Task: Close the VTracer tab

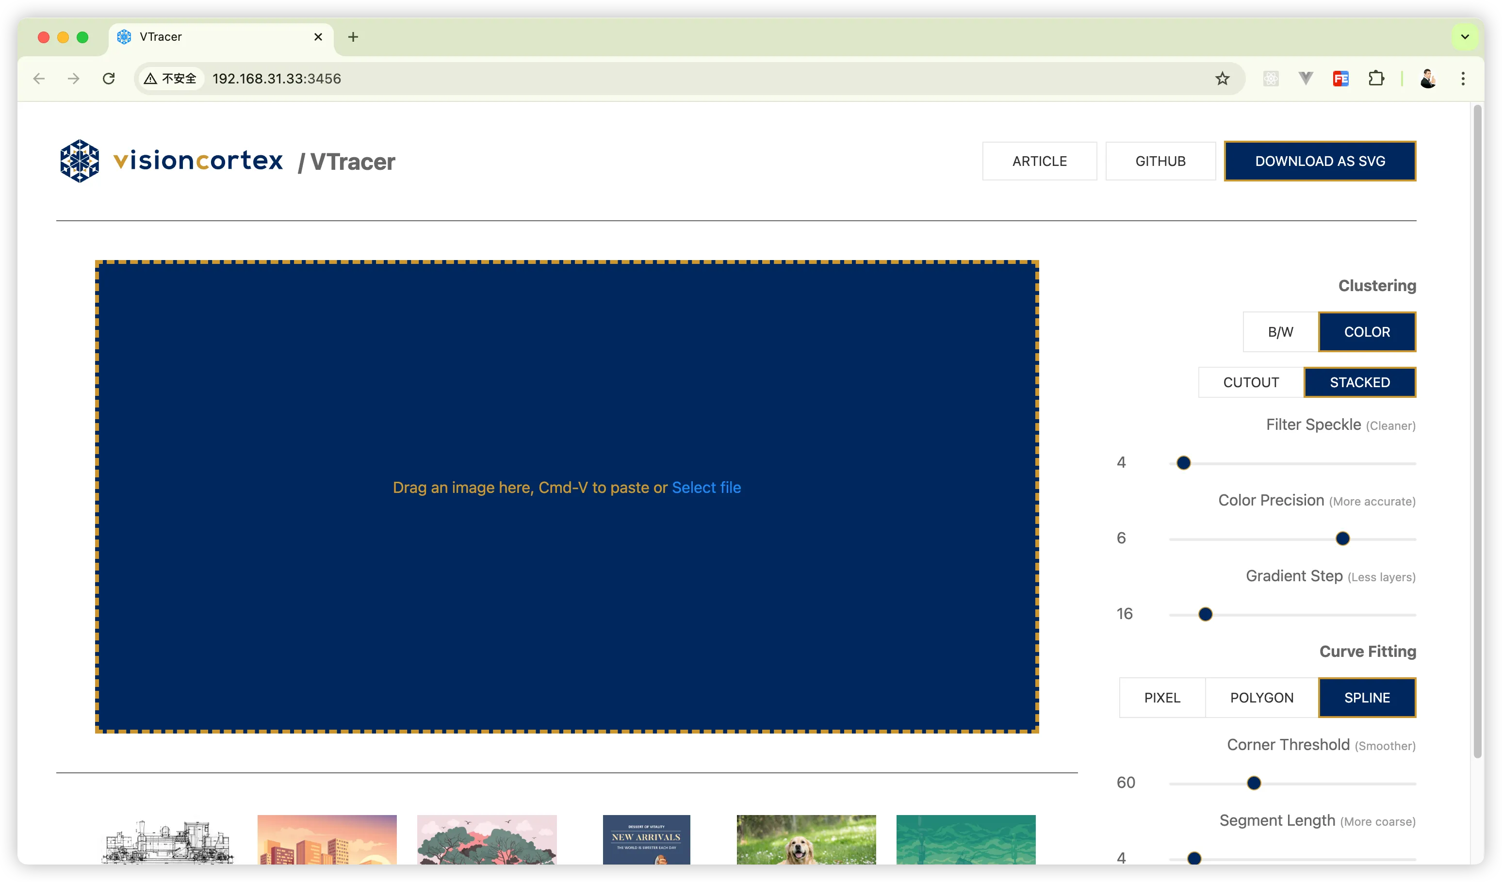Action: coord(318,37)
